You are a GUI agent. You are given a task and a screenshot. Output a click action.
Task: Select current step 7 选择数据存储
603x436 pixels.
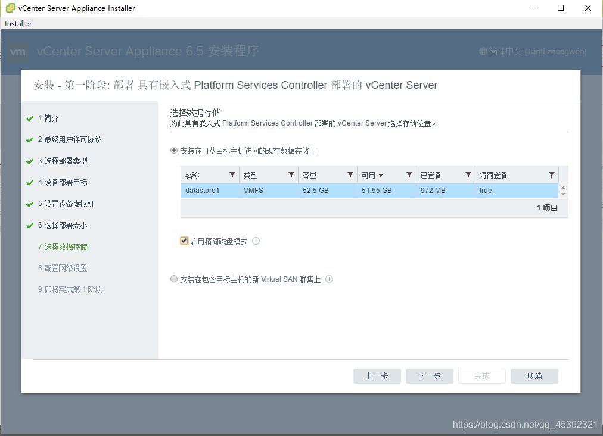click(63, 247)
